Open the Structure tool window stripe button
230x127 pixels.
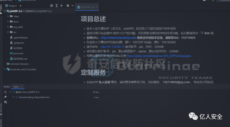coord(1,109)
